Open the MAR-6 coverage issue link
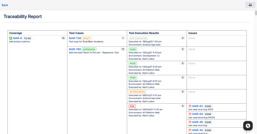Image resolution: width=257 pixels, height=134 pixels. [17, 38]
